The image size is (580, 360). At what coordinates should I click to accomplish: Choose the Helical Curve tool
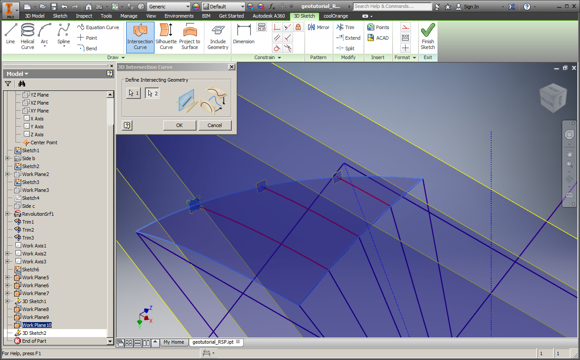(x=27, y=36)
